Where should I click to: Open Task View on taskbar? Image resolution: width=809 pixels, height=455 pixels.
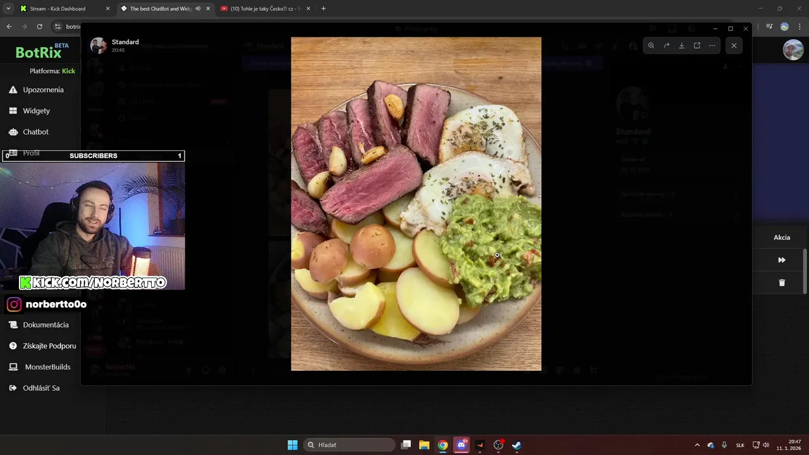click(x=406, y=445)
